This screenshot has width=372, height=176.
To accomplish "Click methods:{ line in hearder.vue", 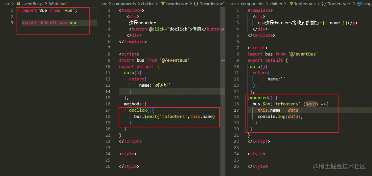I will 135,104.
